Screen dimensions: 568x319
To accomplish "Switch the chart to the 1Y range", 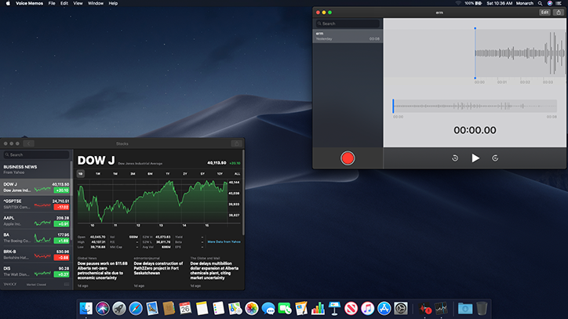I will coord(167,174).
